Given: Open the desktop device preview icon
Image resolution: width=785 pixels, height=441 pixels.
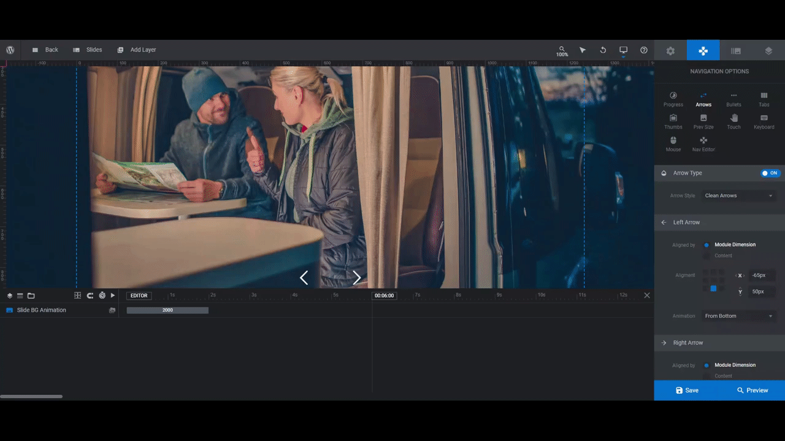Looking at the screenshot, I should pos(623,50).
